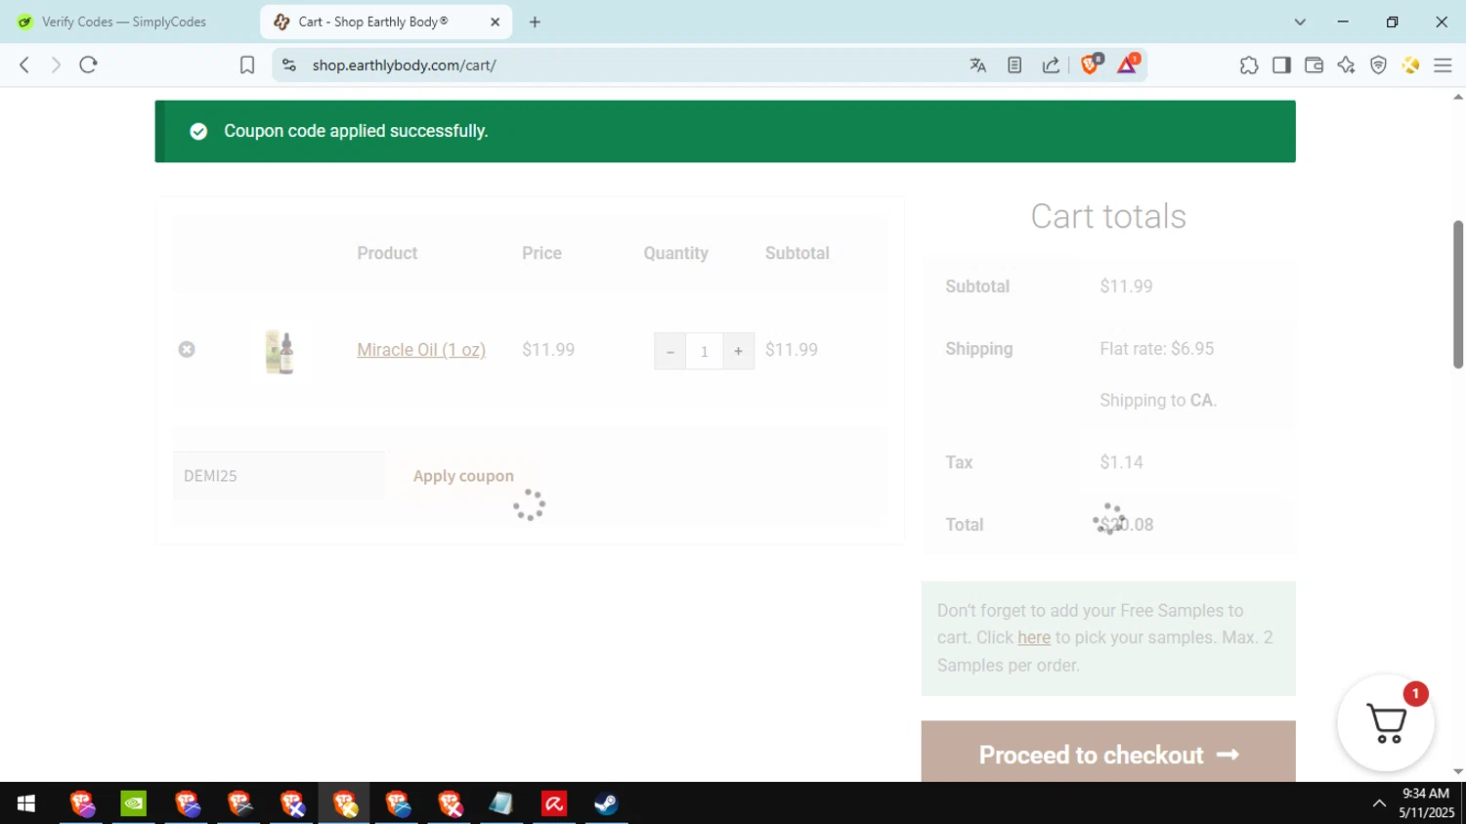
Task: Open NVIDIA app in taskbar
Action: click(134, 803)
